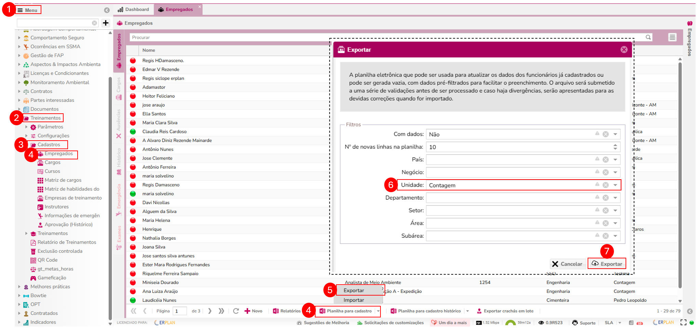Open the Unidade dropdown arrow

pyautogui.click(x=615, y=185)
